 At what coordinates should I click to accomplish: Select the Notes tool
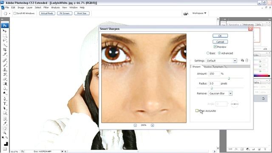(x=5, y=119)
